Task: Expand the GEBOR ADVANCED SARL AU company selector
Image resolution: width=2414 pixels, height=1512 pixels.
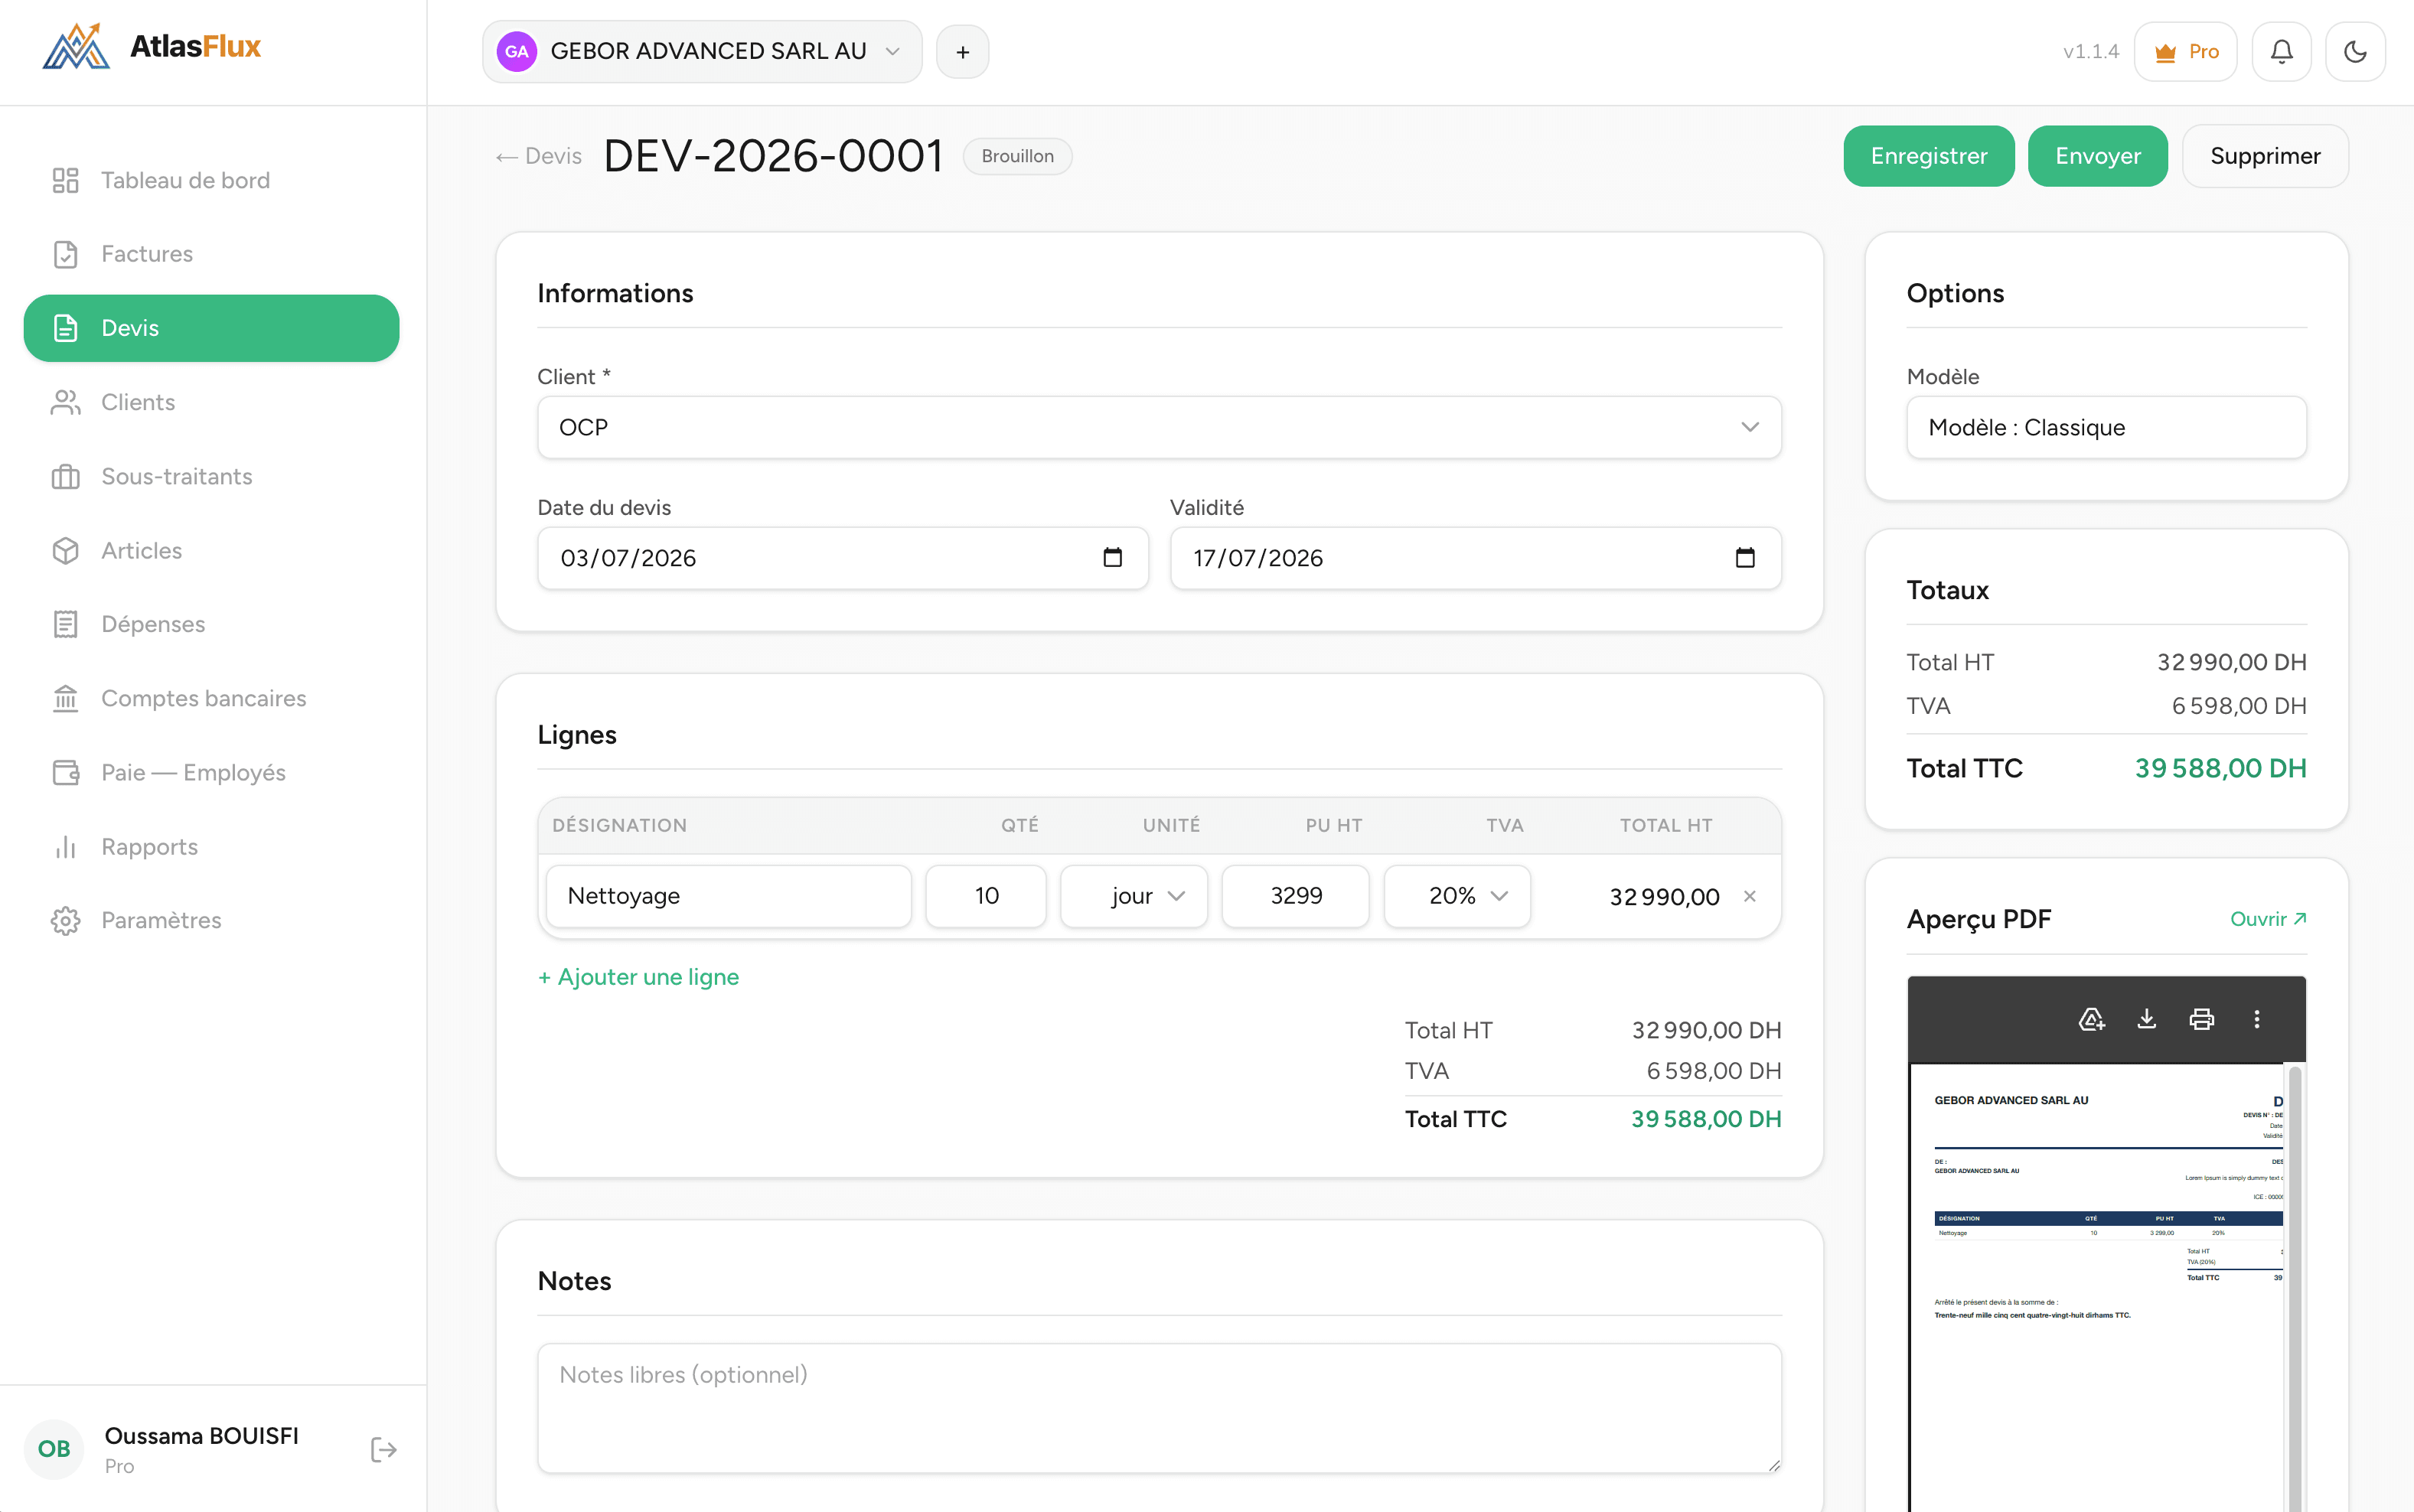Action: 702,52
